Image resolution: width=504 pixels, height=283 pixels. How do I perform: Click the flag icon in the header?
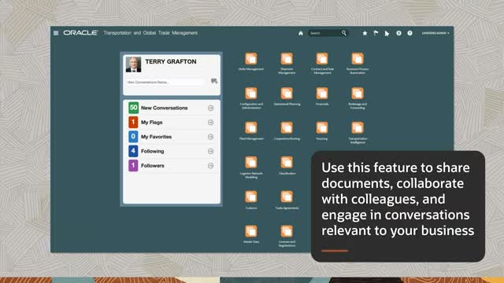point(376,33)
